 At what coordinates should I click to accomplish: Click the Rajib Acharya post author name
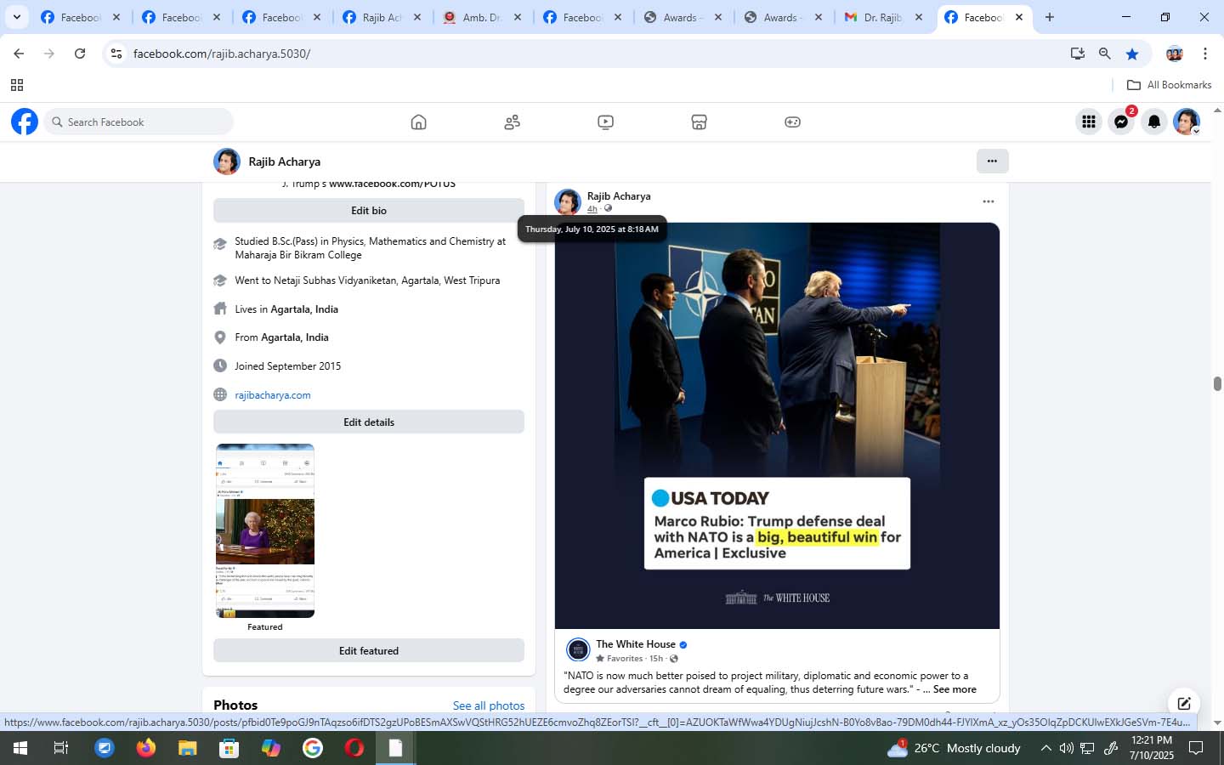pos(619,195)
